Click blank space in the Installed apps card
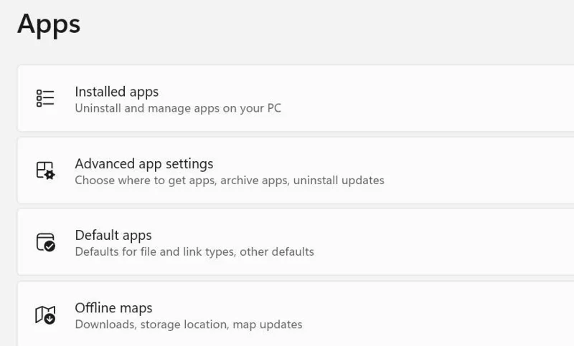The height and width of the screenshot is (346, 574). pos(439,98)
